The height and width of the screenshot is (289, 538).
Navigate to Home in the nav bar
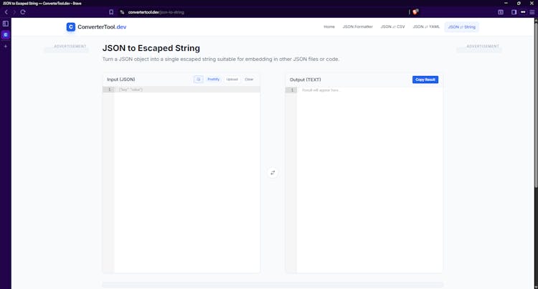(x=329, y=27)
